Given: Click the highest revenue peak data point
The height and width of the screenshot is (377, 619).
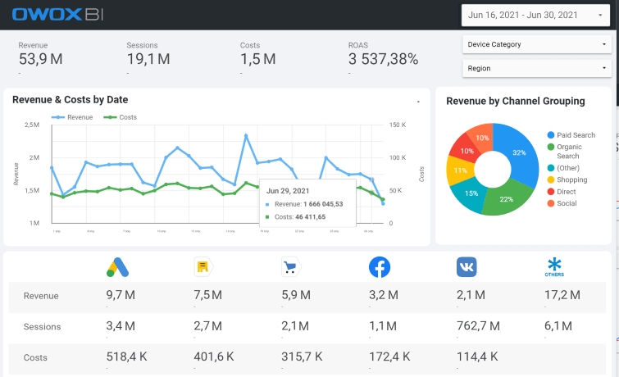Looking at the screenshot, I should pyautogui.click(x=246, y=135).
